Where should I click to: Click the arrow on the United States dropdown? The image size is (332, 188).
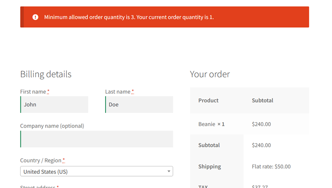(169, 171)
